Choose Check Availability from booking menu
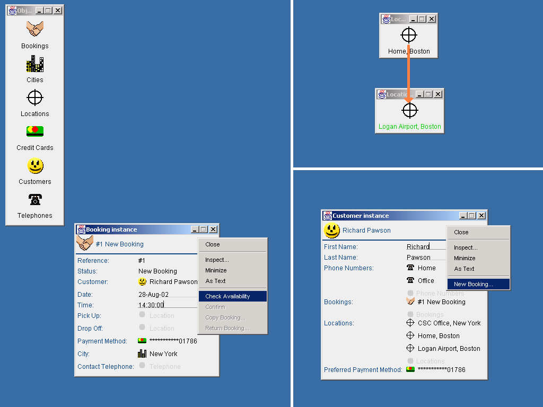The height and width of the screenshot is (407, 543). coord(233,296)
